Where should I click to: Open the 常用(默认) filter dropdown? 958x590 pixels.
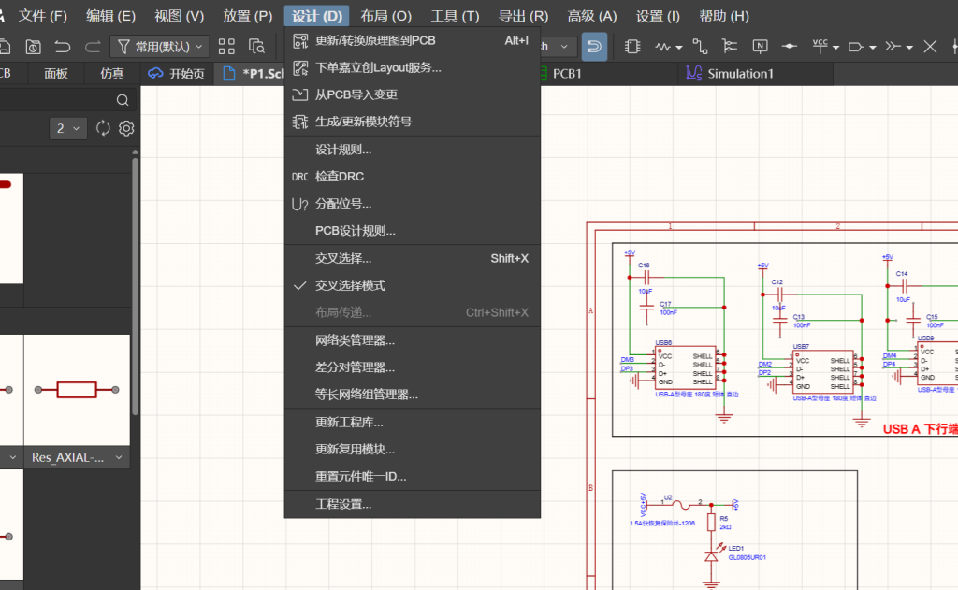(160, 47)
